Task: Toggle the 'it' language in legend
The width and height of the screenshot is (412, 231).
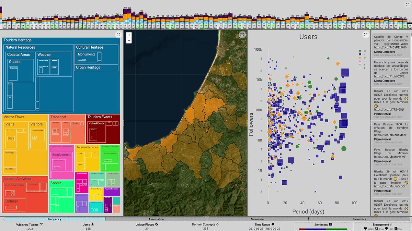Action: click(x=362, y=68)
